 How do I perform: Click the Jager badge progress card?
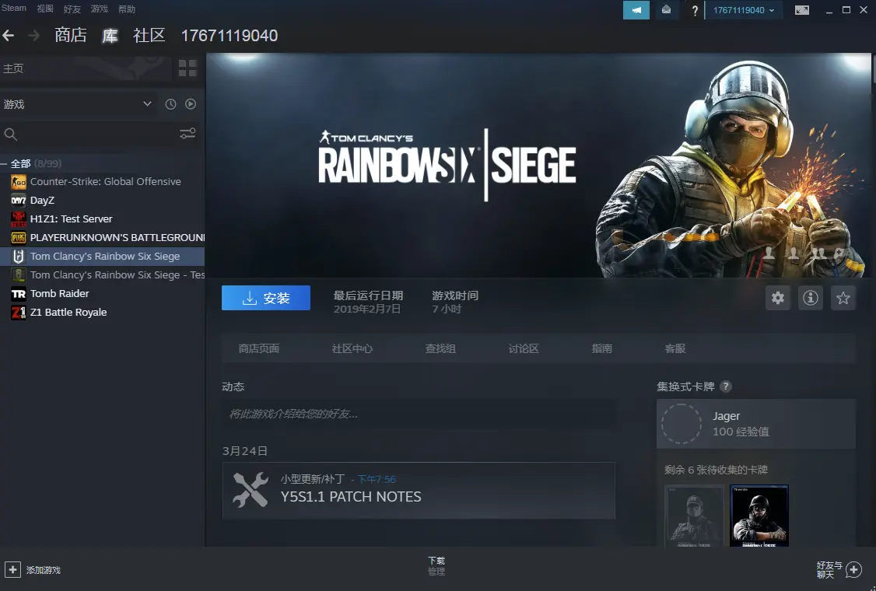coord(756,424)
